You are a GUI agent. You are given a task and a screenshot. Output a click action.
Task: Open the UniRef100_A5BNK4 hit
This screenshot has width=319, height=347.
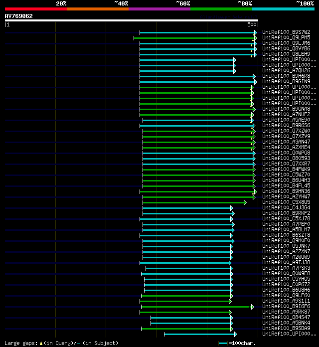click(286, 323)
